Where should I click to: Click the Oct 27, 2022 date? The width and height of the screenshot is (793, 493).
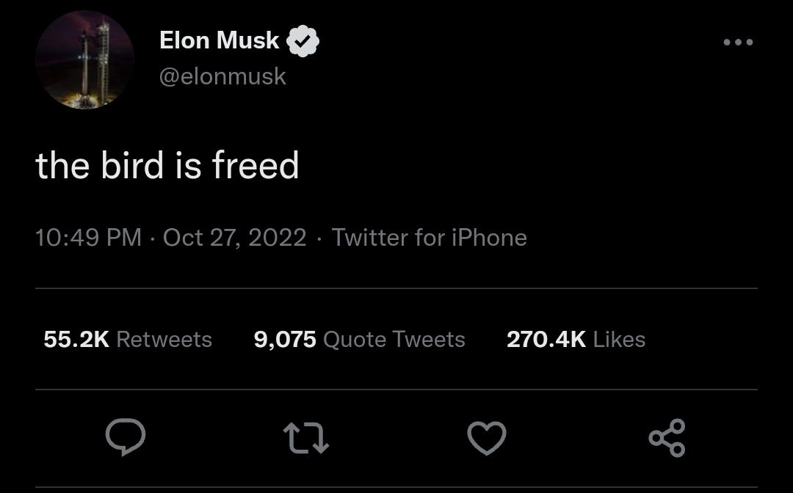click(x=234, y=238)
